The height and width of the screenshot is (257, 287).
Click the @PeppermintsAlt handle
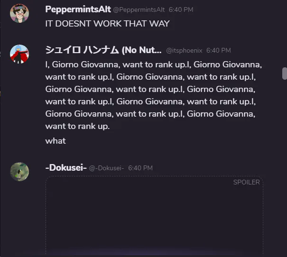pyautogui.click(x=139, y=9)
